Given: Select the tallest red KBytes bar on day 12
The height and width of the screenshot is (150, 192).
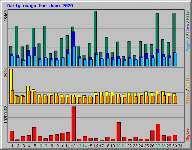Looking at the screenshot, I should click(73, 124).
